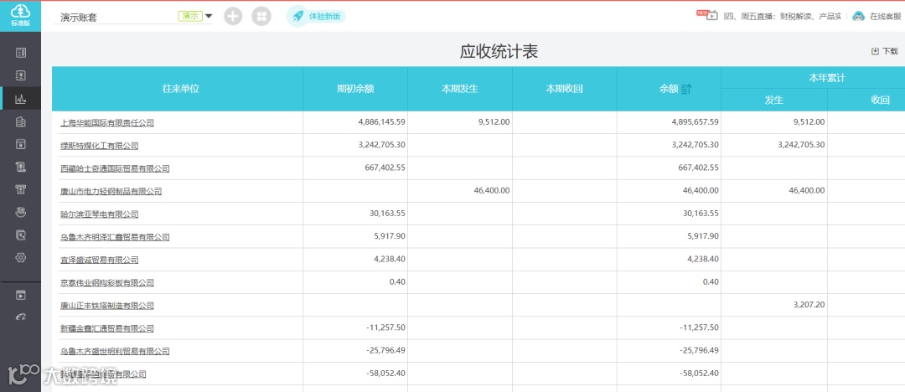Open the square document icon above gear
The image size is (905, 392).
coord(21,235)
